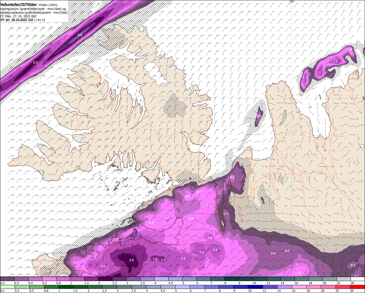The height and width of the screenshot is (293, 365).
Task: Select the bright red swatch ending the lower legend row
Action: pos(357,287)
